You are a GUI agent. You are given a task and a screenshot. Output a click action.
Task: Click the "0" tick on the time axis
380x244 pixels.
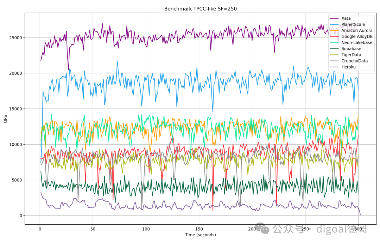coord(40,229)
